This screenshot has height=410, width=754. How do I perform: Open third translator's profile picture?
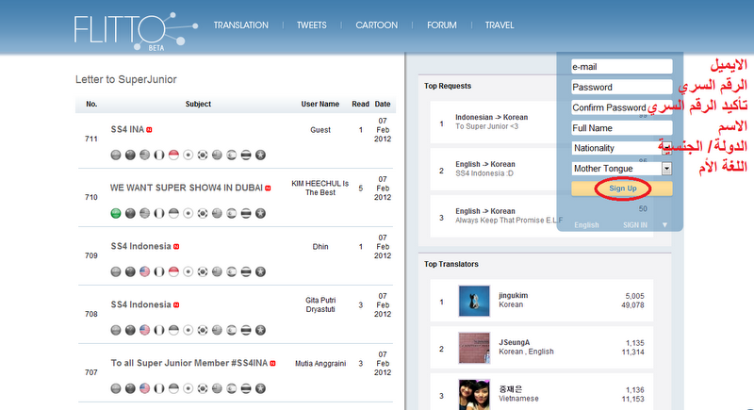474,395
